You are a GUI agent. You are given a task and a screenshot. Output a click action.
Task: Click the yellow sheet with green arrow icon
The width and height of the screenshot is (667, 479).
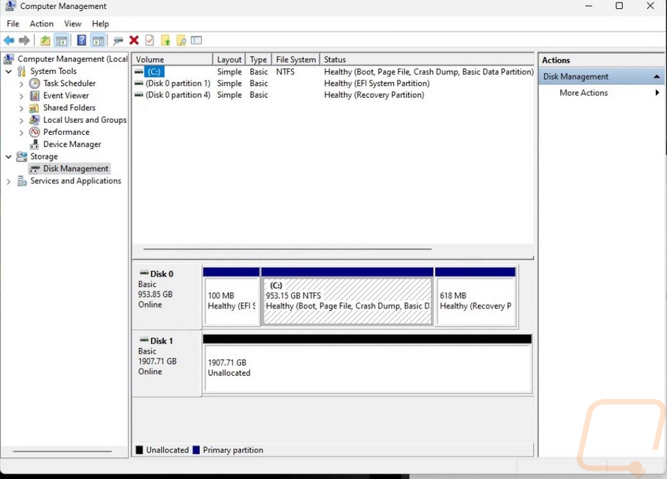(166, 40)
